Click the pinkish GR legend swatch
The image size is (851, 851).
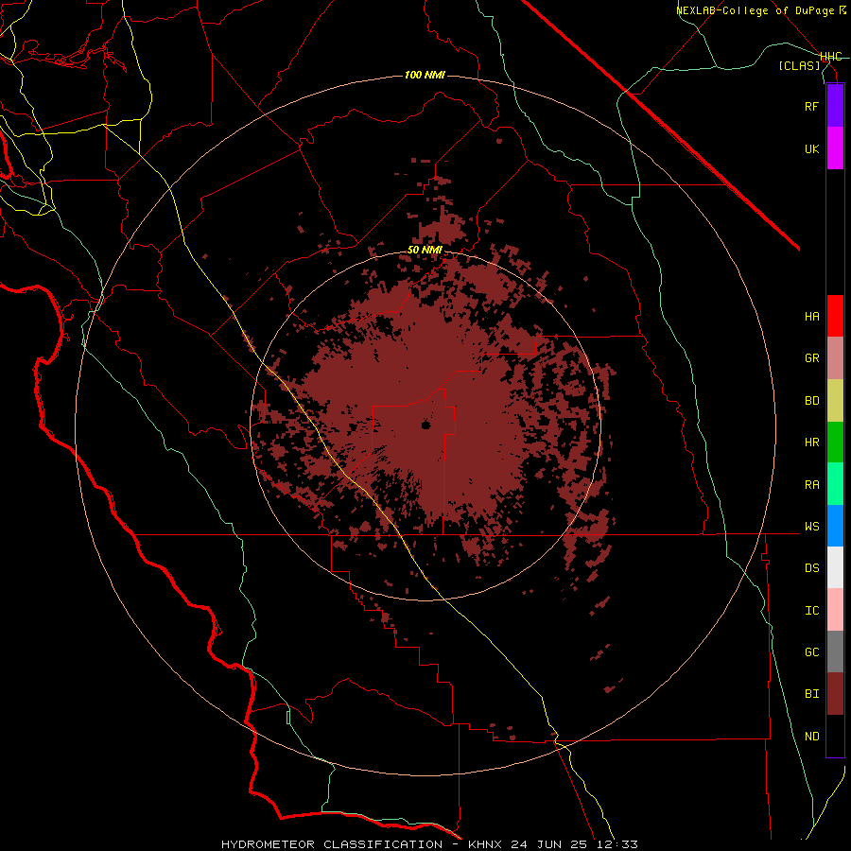coord(835,358)
